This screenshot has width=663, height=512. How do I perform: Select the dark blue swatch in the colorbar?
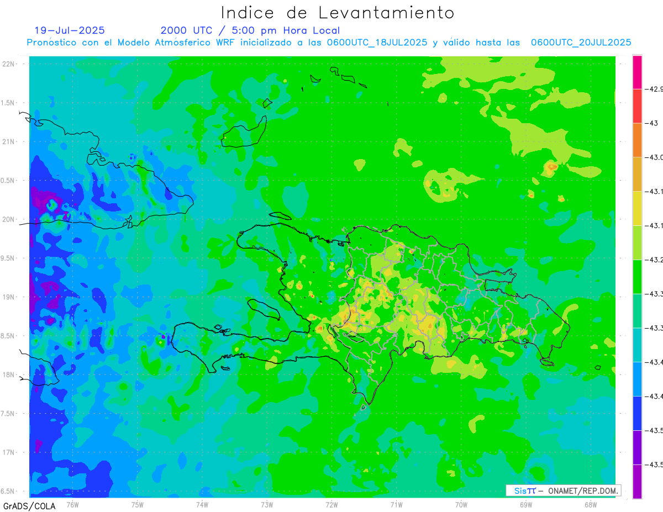pyautogui.click(x=637, y=413)
